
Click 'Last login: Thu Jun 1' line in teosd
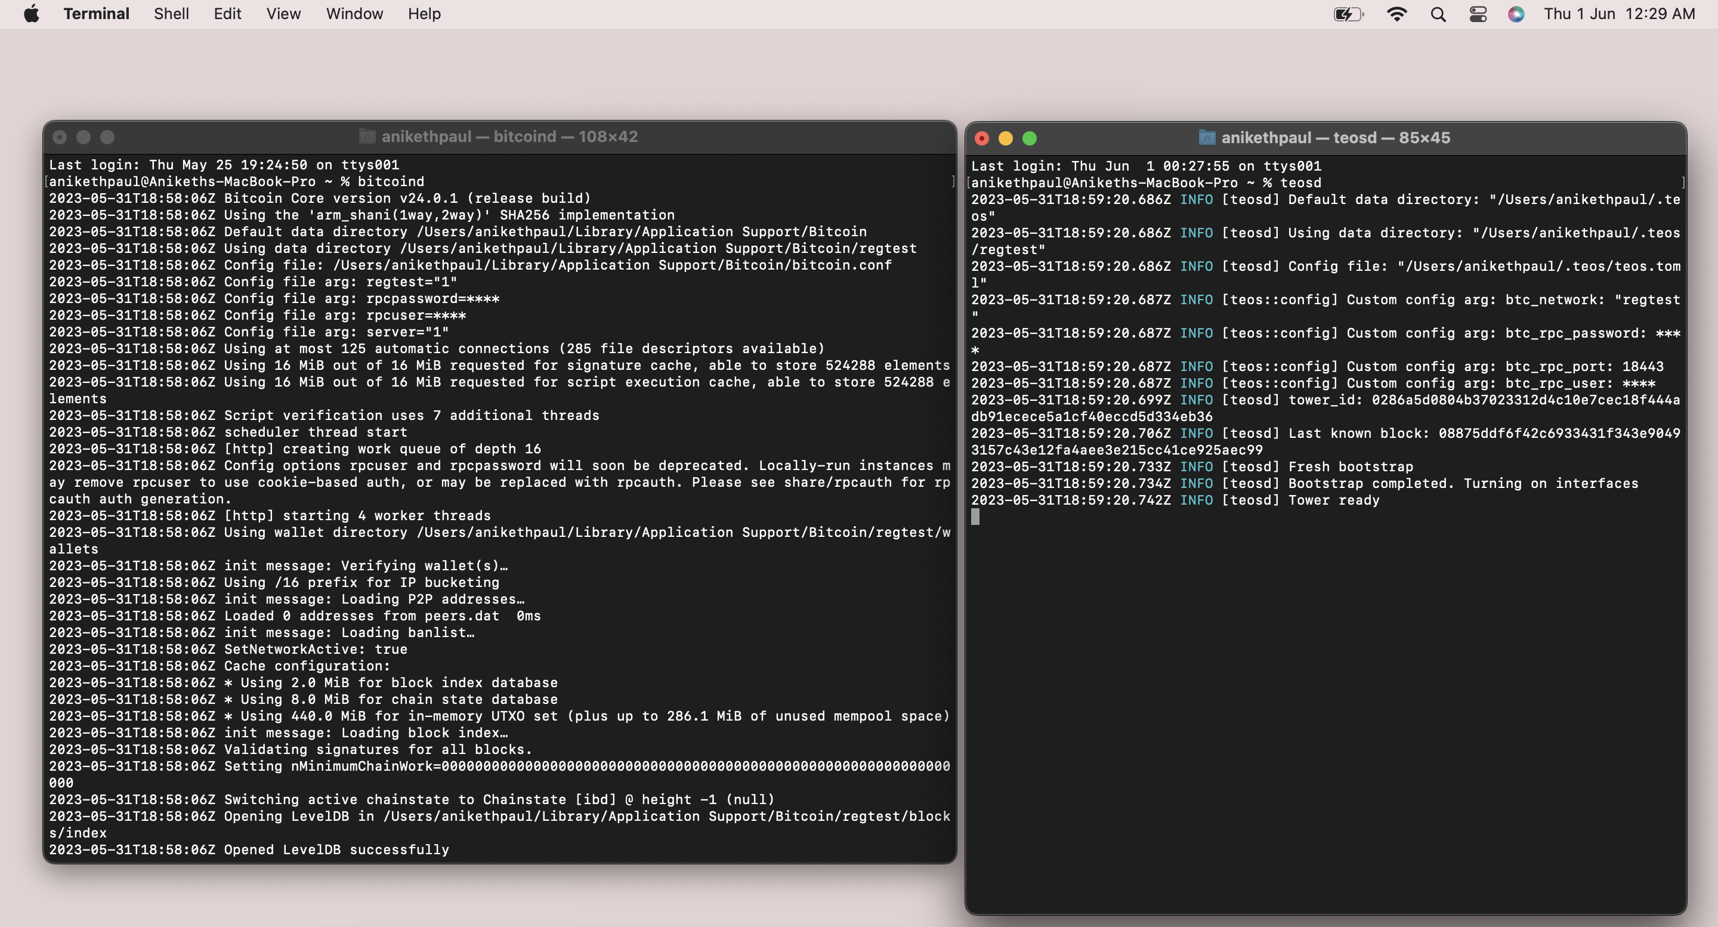click(x=1146, y=166)
